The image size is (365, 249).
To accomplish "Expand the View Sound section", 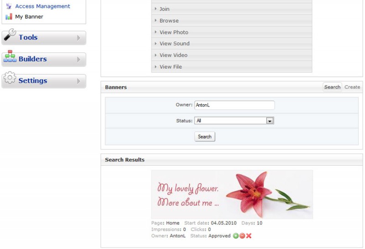I will pyautogui.click(x=232, y=43).
